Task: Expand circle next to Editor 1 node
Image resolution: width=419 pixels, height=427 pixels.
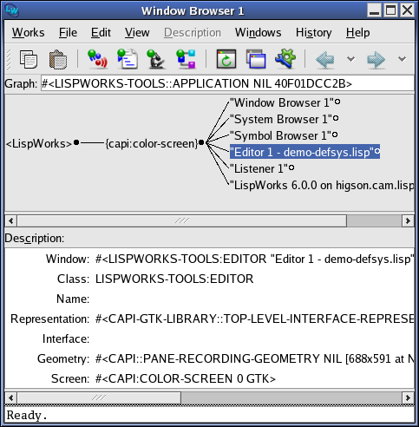Action: click(x=377, y=151)
